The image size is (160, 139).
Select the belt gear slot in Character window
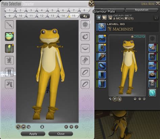tap(102, 66)
